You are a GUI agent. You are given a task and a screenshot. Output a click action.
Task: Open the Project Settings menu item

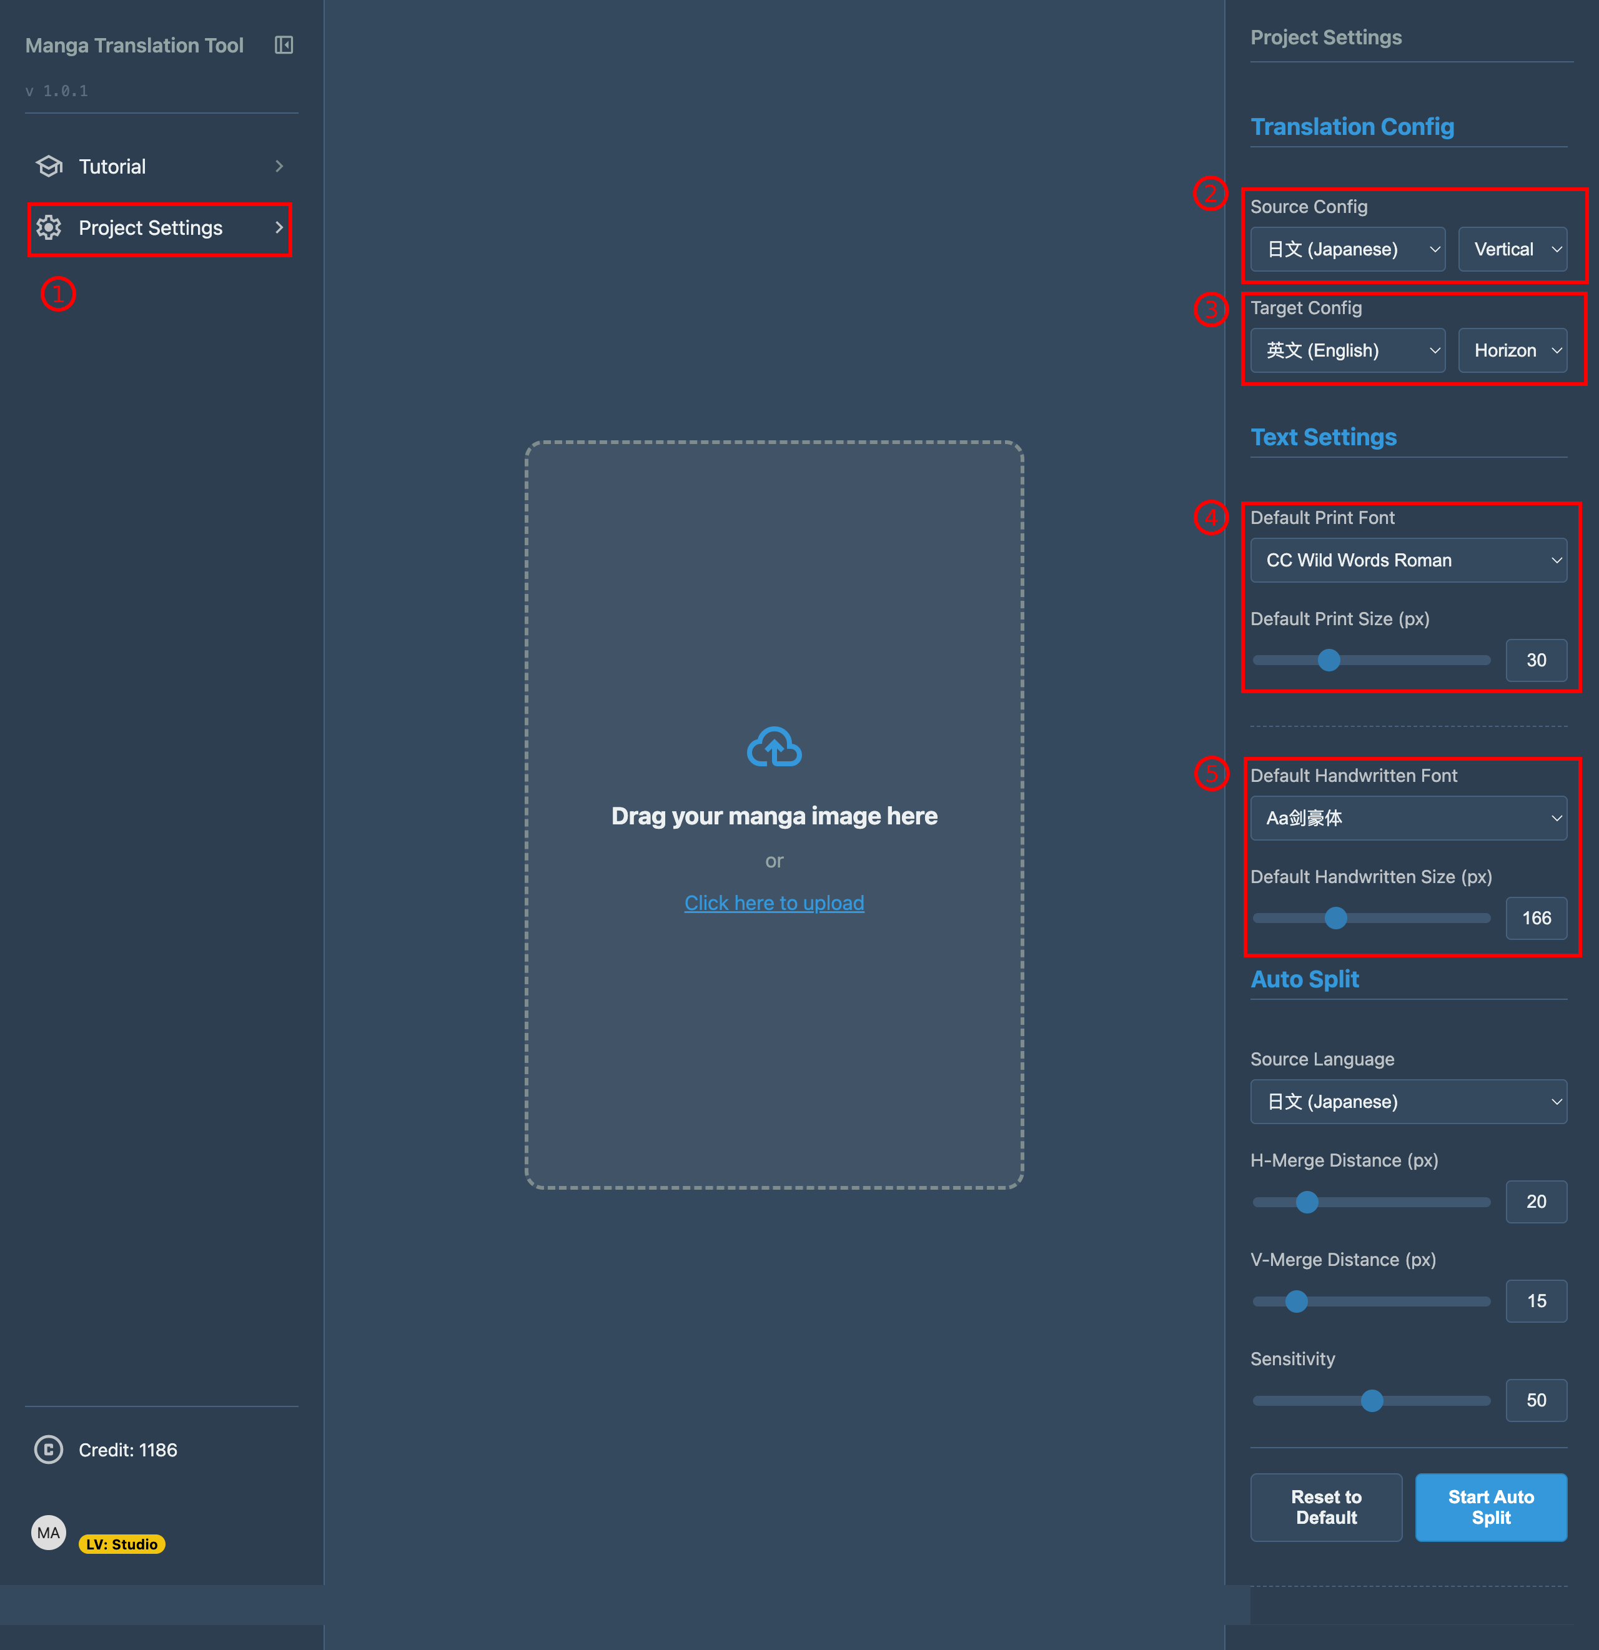pyautogui.click(x=161, y=228)
